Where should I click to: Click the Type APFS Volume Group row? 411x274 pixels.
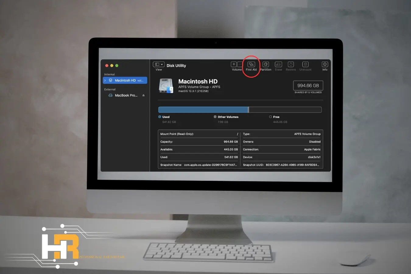coord(282,134)
